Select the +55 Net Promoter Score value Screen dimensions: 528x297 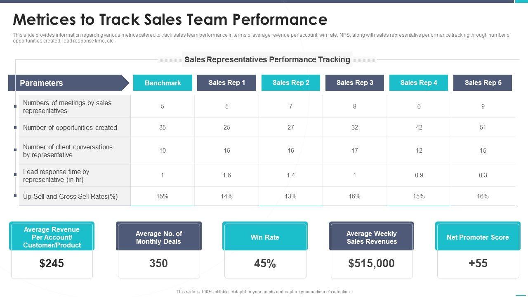(478, 264)
